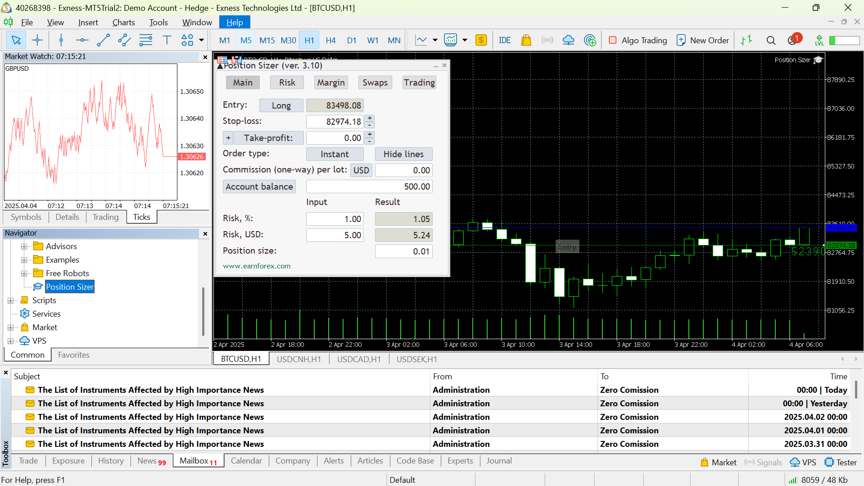The image size is (864, 486).
Task: Expand the Advisors folder
Action: (x=24, y=246)
